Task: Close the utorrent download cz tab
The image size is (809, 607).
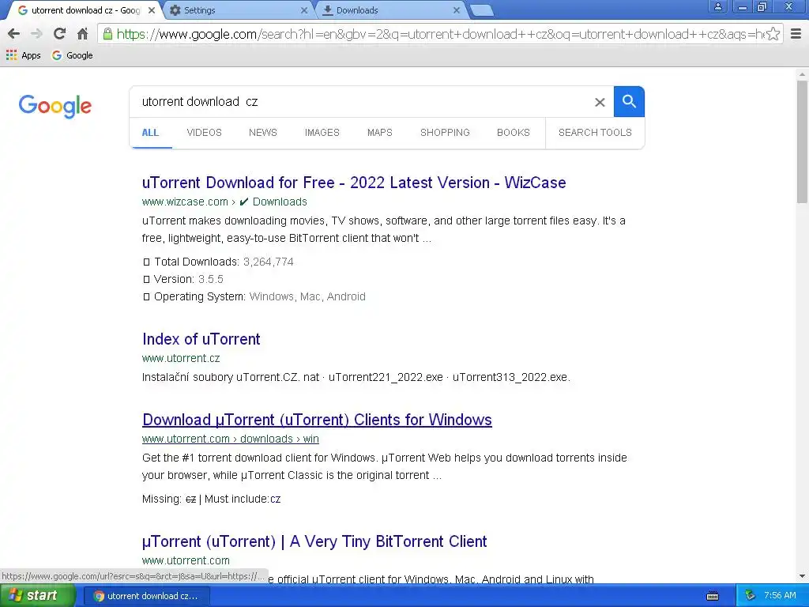Action: coord(152,10)
